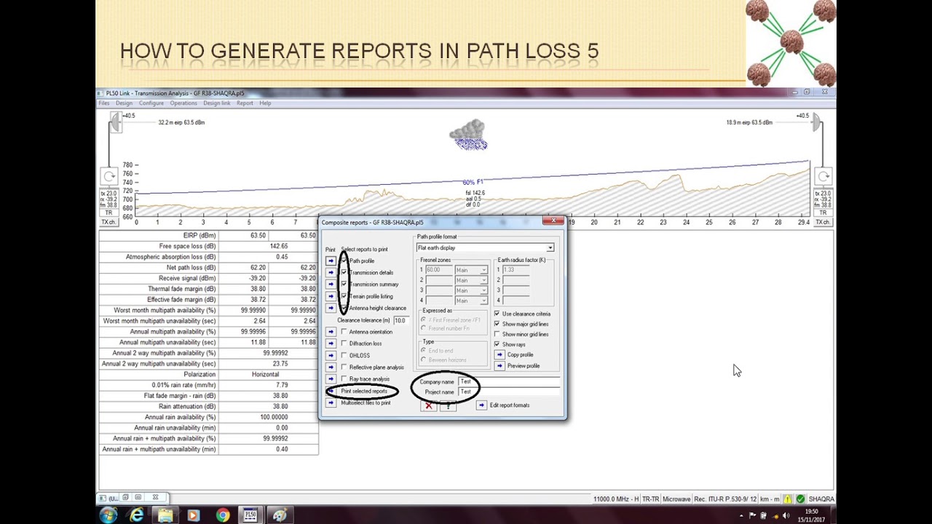Enable the Antenna orientation checkbox
This screenshot has height=524, width=932.
click(x=344, y=332)
